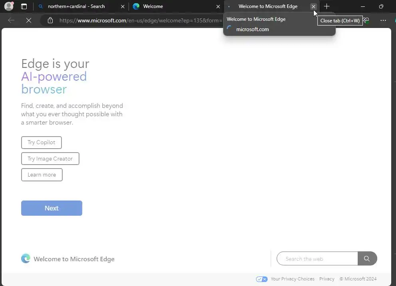
Task: Switch to the Welcome tab
Action: (153, 6)
